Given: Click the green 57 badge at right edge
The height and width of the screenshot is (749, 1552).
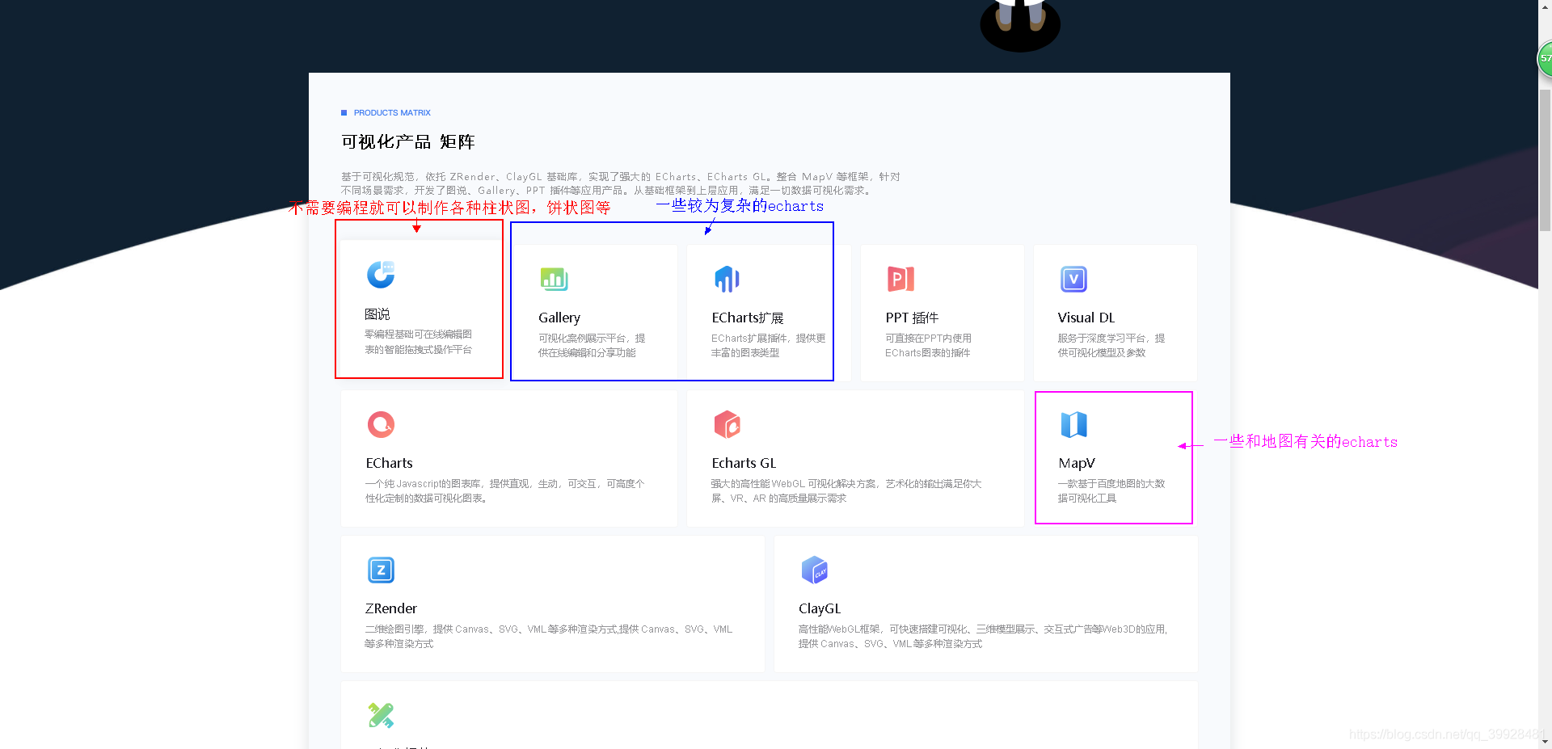Looking at the screenshot, I should tap(1545, 59).
